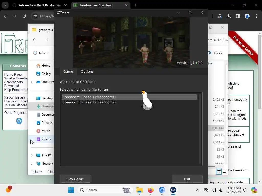
Task: Open the Release RetroBar 1.16 browser tab
Action: point(39,5)
